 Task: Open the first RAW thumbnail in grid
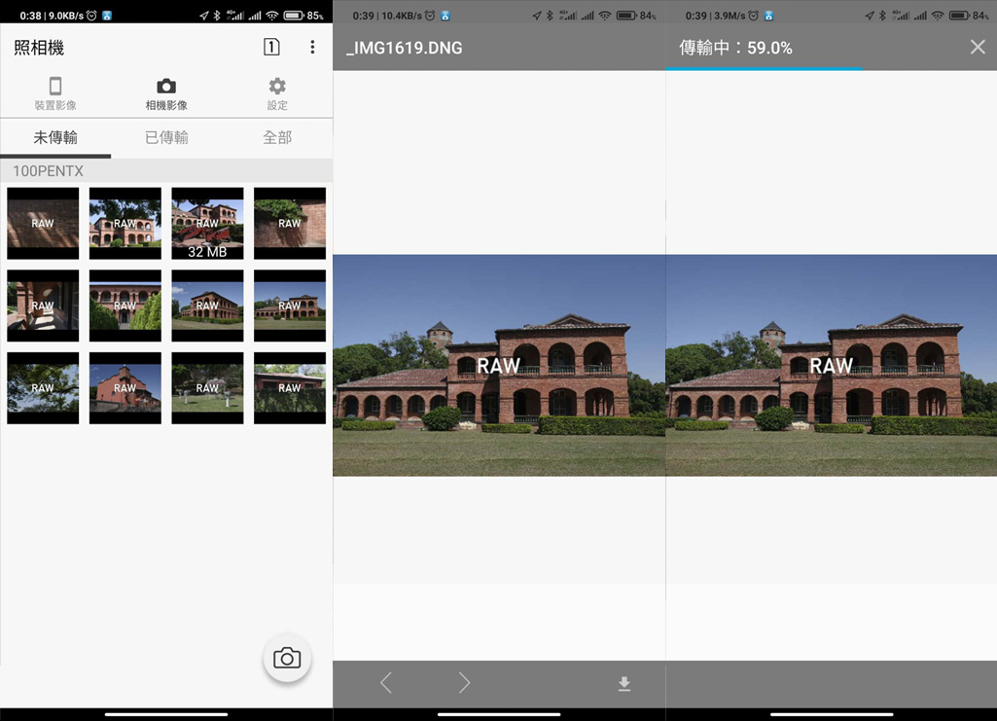click(43, 224)
